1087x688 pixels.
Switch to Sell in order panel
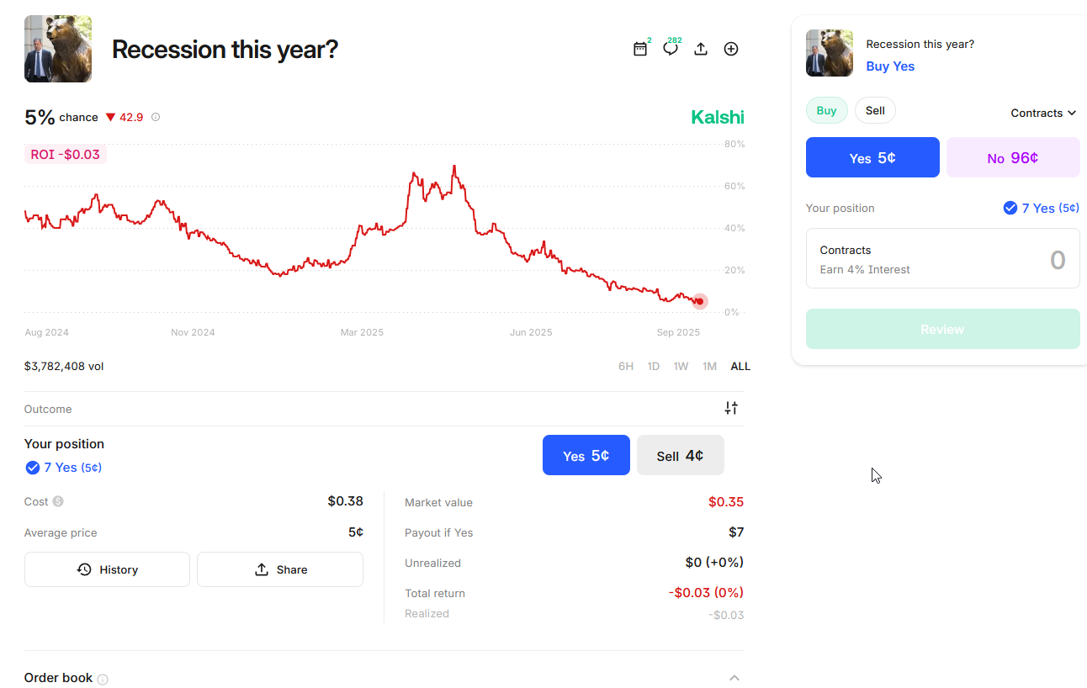[875, 110]
